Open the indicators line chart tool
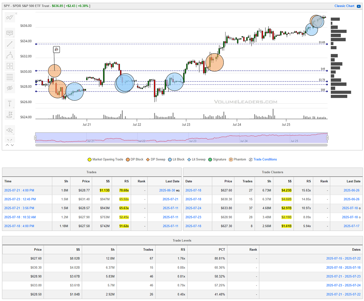 pyautogui.click(x=10, y=17)
